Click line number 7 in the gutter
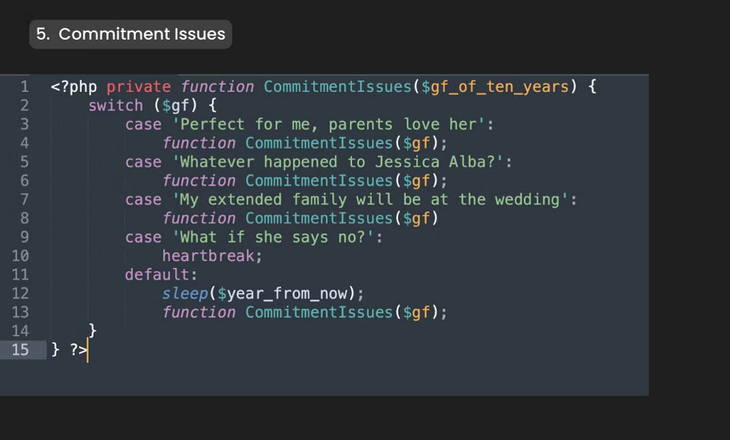This screenshot has width=730, height=440. click(24, 200)
